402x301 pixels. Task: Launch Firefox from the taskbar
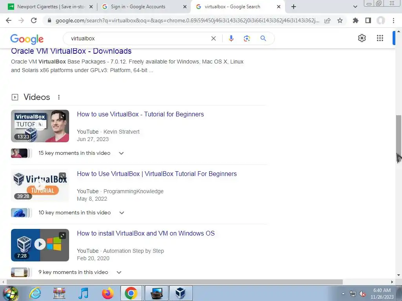tap(108, 293)
